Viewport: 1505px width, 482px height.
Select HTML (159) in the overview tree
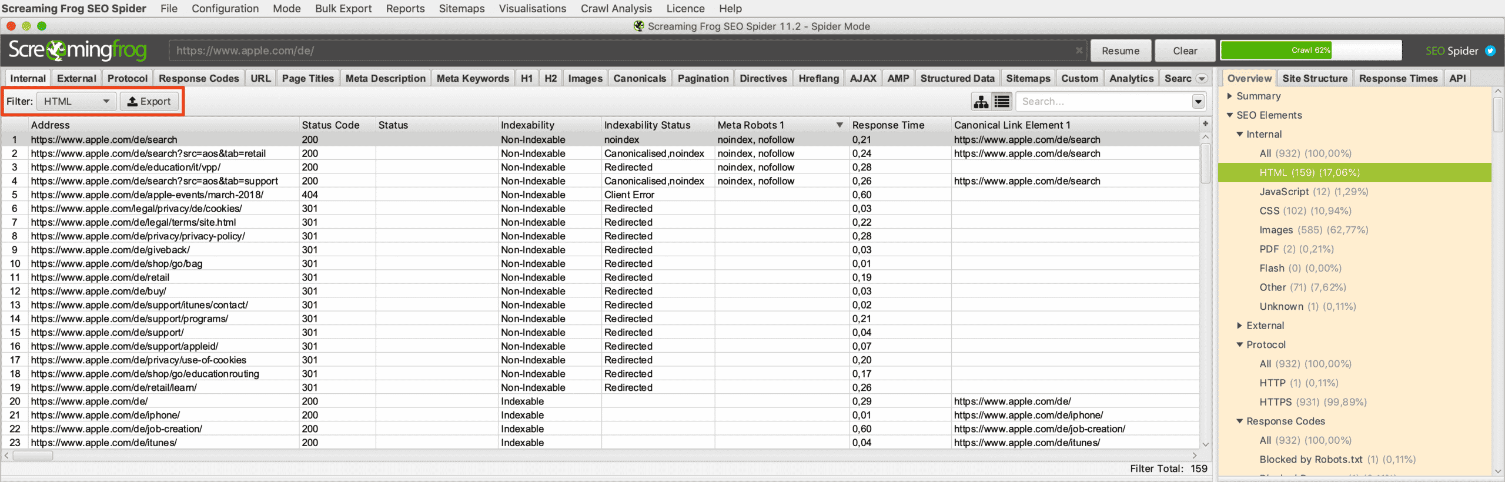1355,172
